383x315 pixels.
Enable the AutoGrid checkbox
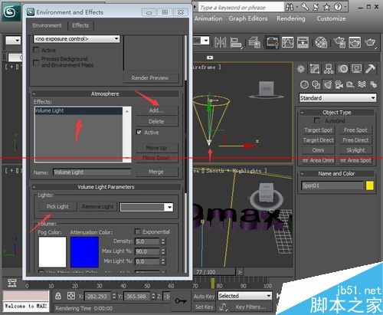[x=317, y=120]
